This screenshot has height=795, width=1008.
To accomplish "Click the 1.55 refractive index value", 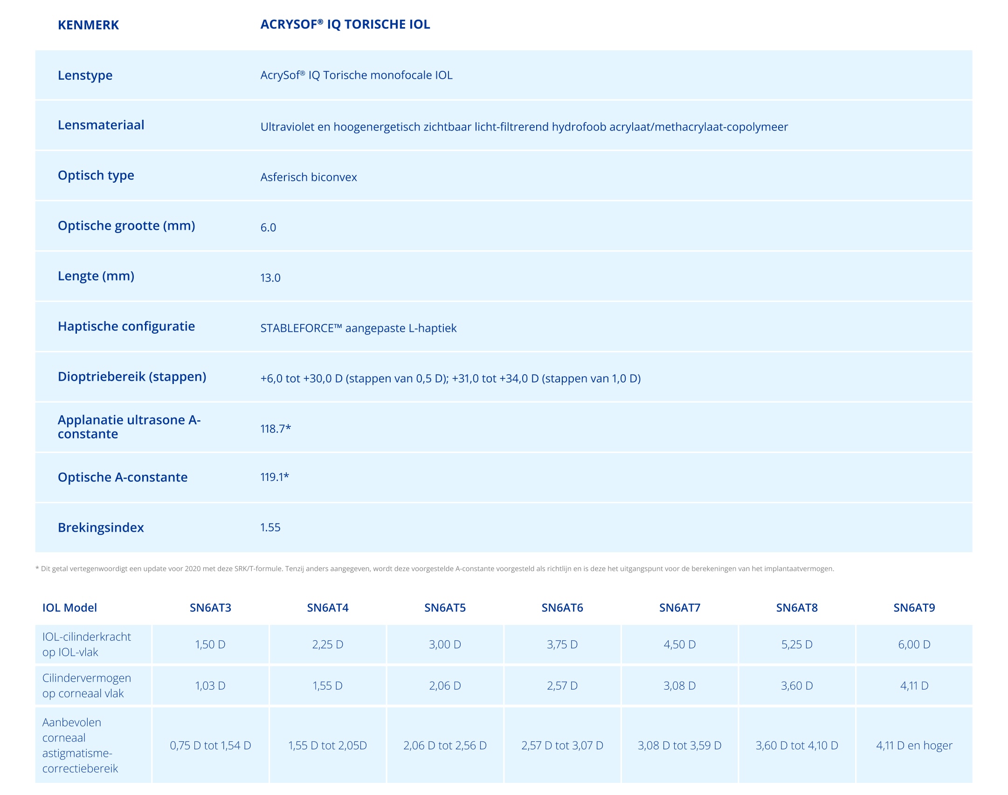I will [270, 528].
